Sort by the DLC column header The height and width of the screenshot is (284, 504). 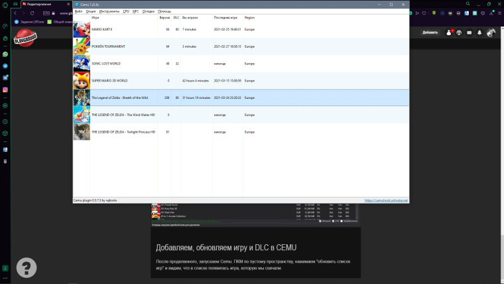click(x=176, y=18)
